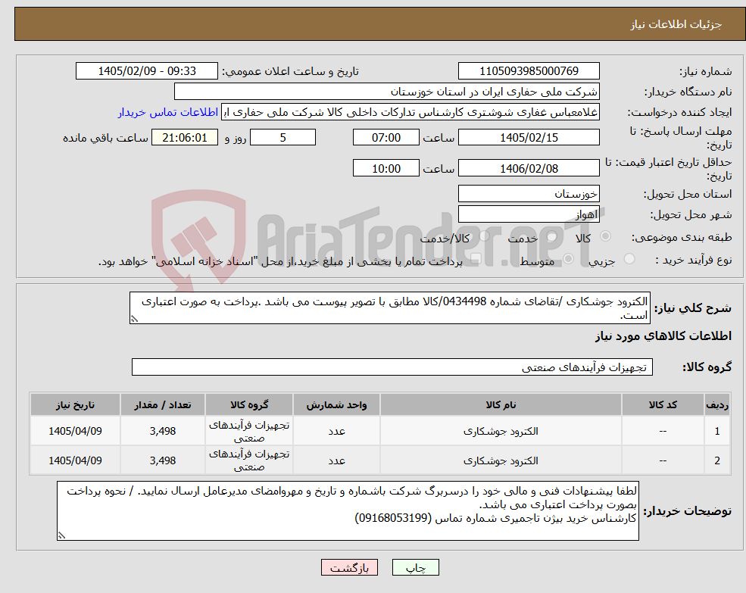
Task: Click the چاپ (print) button
Action: pos(415,567)
